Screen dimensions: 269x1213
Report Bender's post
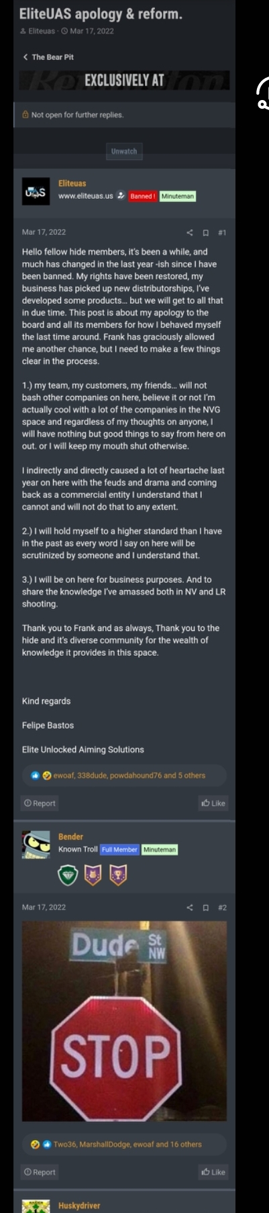point(40,1171)
